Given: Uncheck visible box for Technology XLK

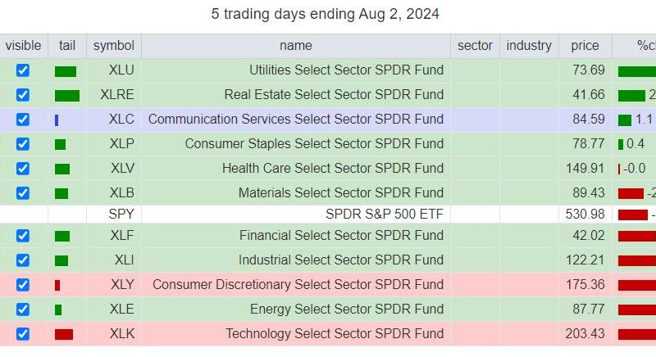Looking at the screenshot, I should click(23, 334).
